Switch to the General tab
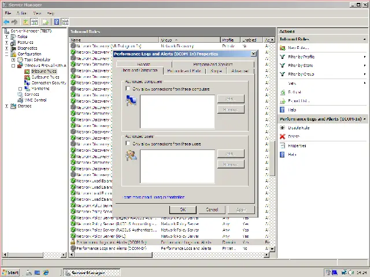The image size is (370, 277). pos(144,64)
